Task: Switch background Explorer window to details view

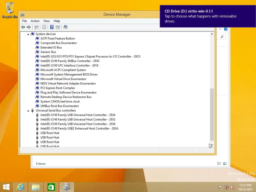Action: (219, 163)
